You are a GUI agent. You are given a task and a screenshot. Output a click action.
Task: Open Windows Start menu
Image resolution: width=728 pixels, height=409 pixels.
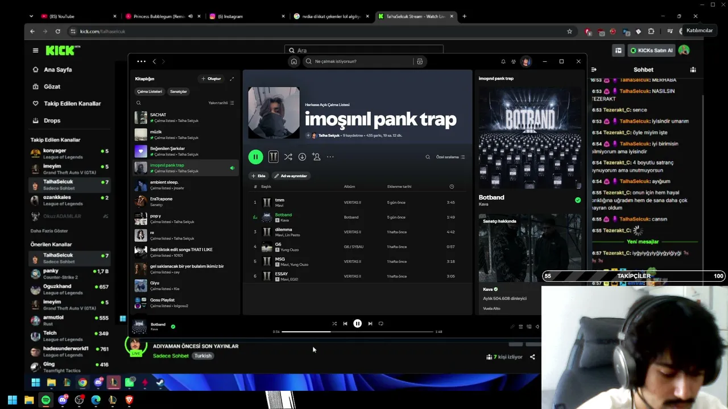click(12, 400)
